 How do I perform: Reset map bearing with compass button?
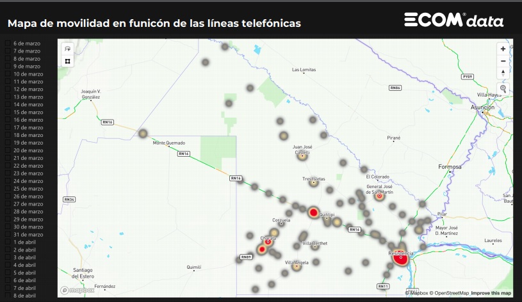point(503,73)
